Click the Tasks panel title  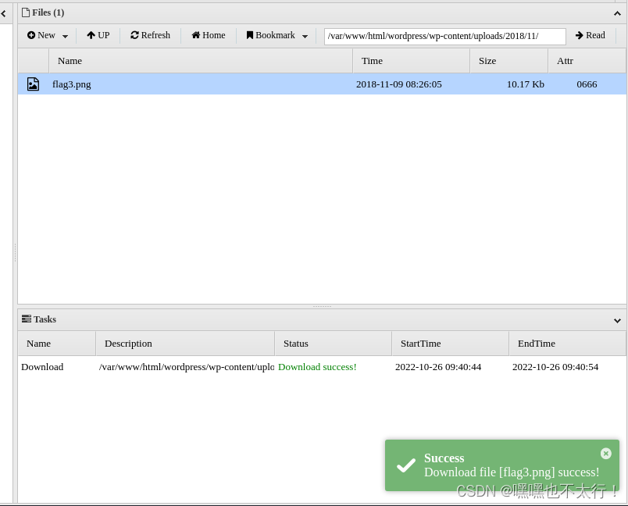tap(39, 319)
